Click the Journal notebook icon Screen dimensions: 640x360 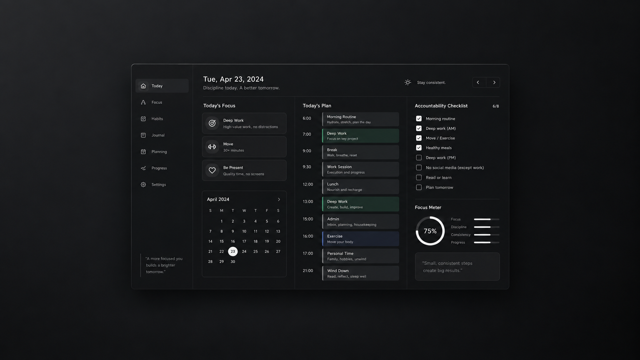coord(143,135)
